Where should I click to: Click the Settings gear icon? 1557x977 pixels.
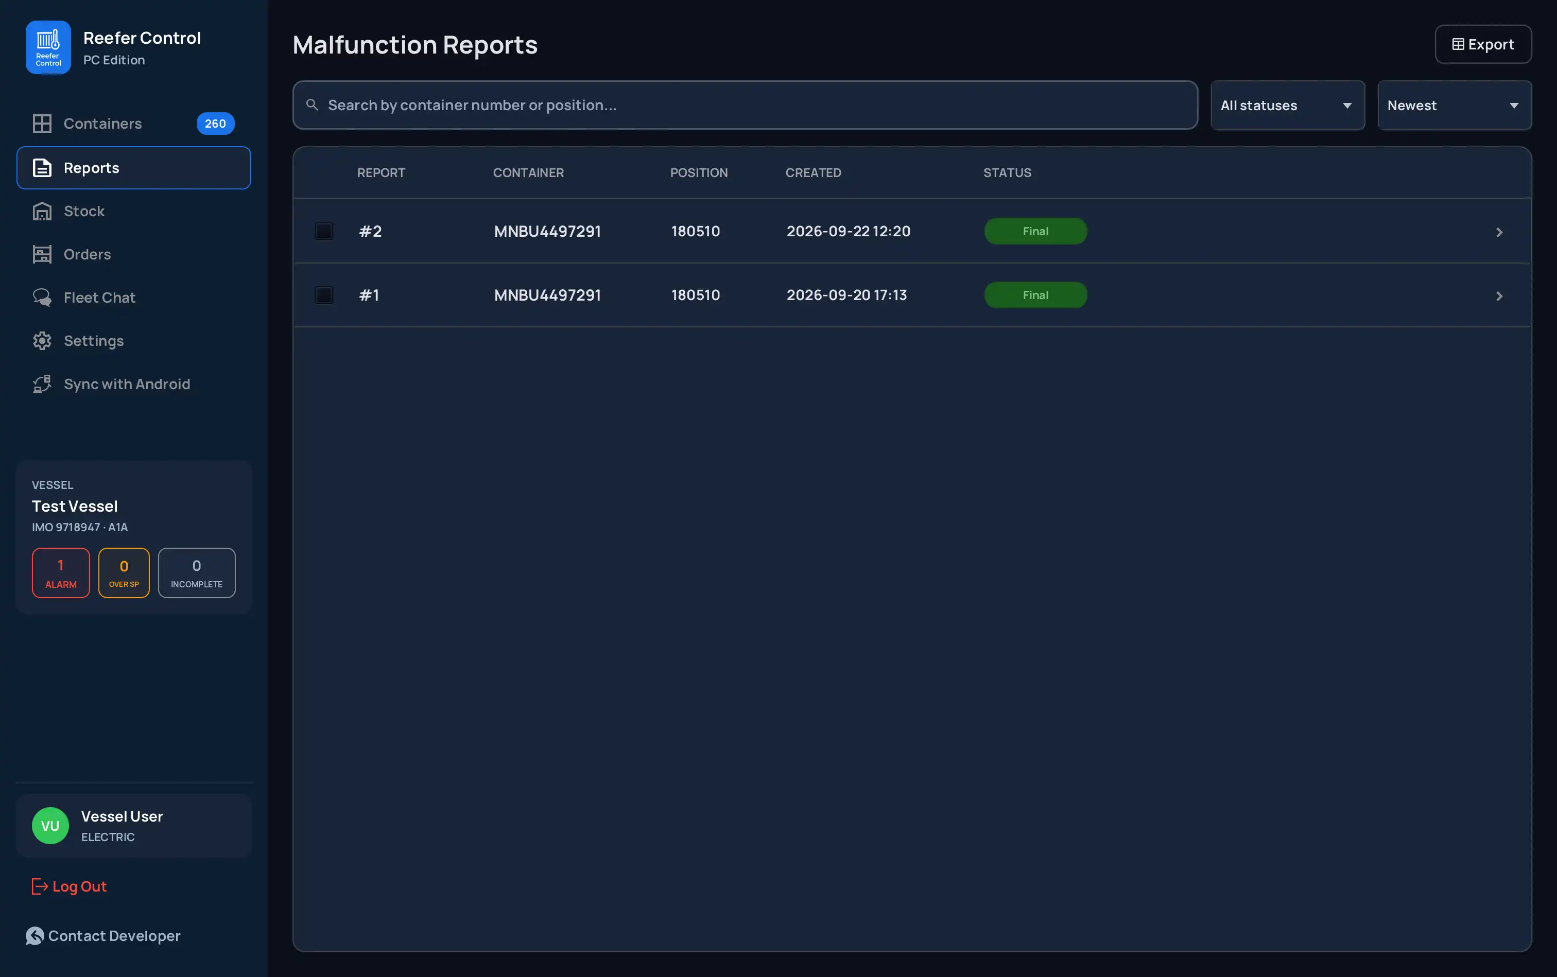coord(42,341)
